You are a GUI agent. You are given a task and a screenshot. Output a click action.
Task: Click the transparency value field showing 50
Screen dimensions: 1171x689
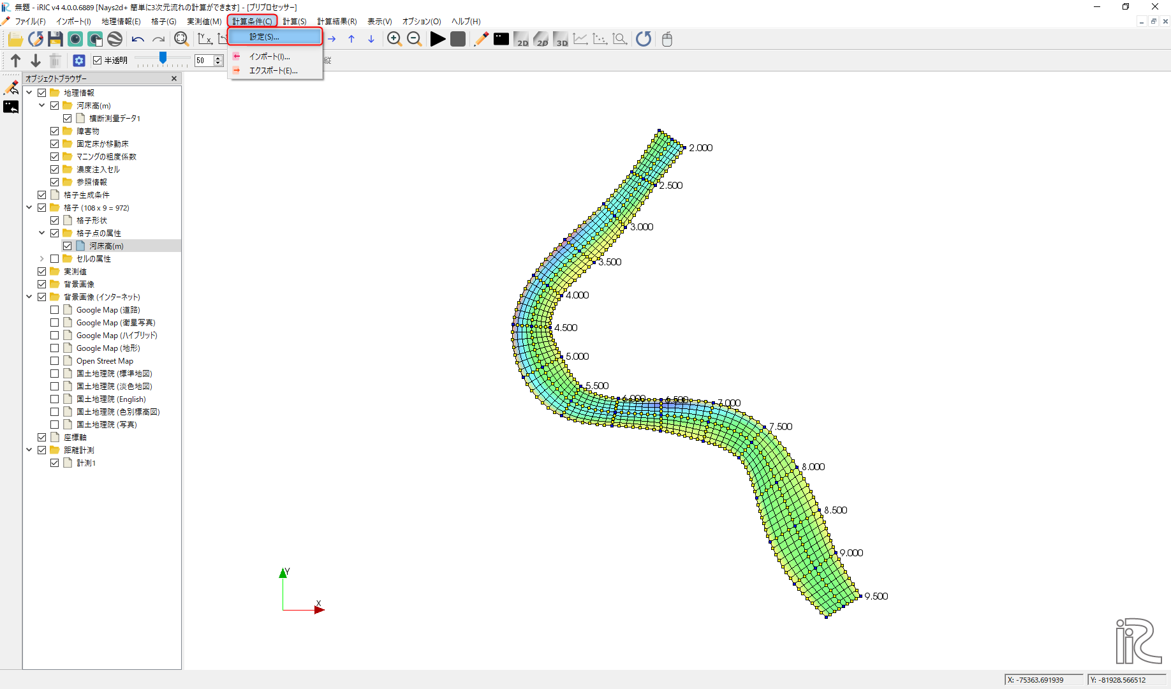[204, 61]
